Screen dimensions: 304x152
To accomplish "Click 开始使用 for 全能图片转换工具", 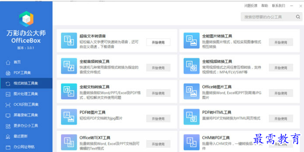I will 281,42.
